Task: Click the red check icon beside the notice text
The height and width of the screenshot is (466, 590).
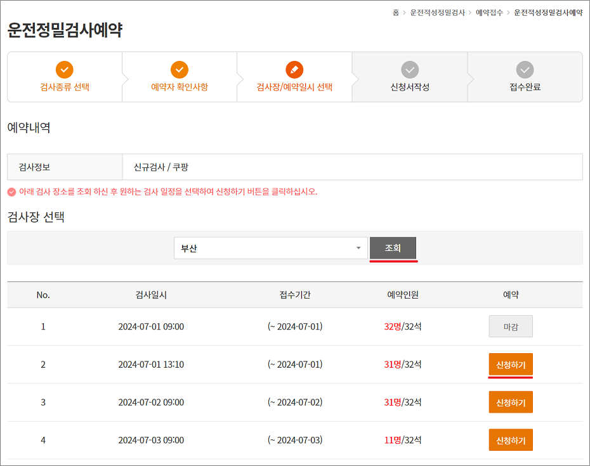Action: 11,192
